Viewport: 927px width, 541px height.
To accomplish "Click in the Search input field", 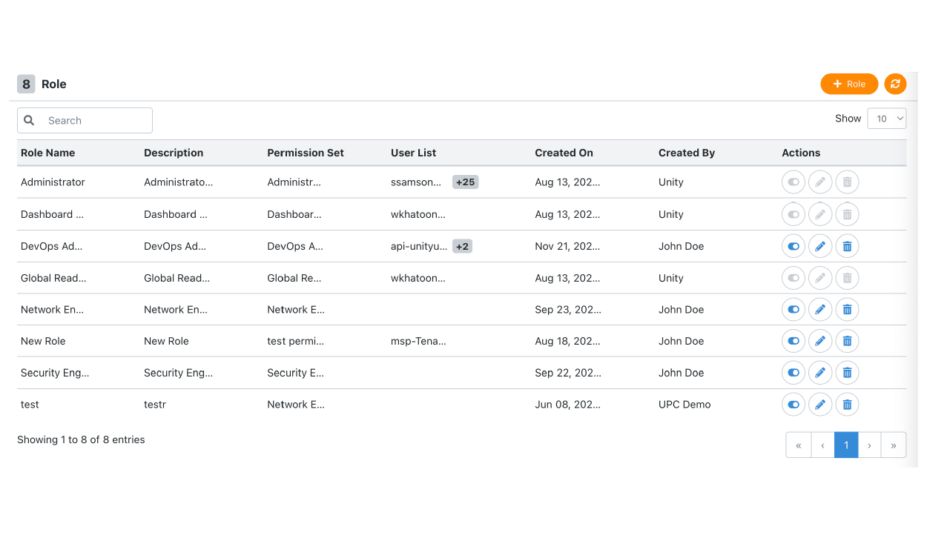I will point(85,120).
